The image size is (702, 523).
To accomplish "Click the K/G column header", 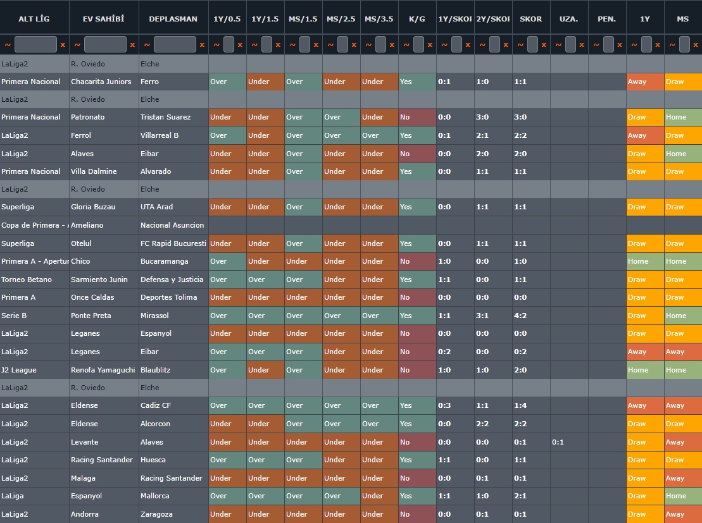I will 417,19.
